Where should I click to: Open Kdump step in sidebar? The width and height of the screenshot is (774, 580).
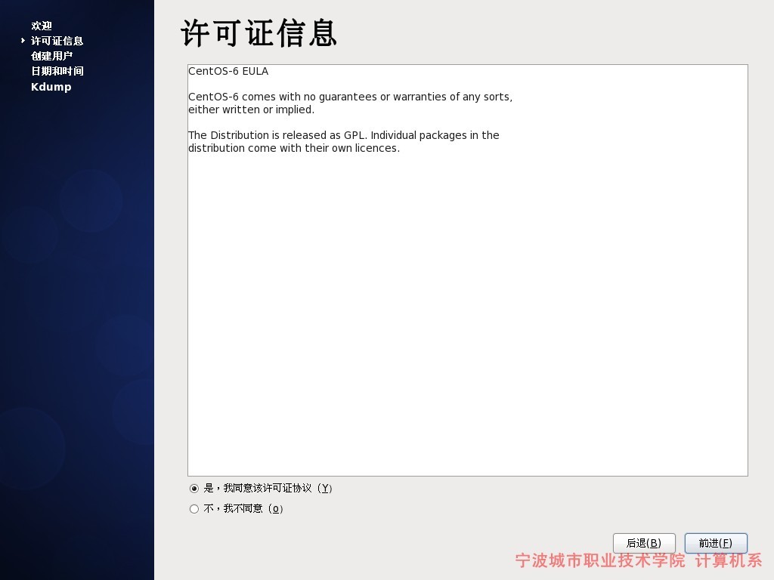[51, 87]
